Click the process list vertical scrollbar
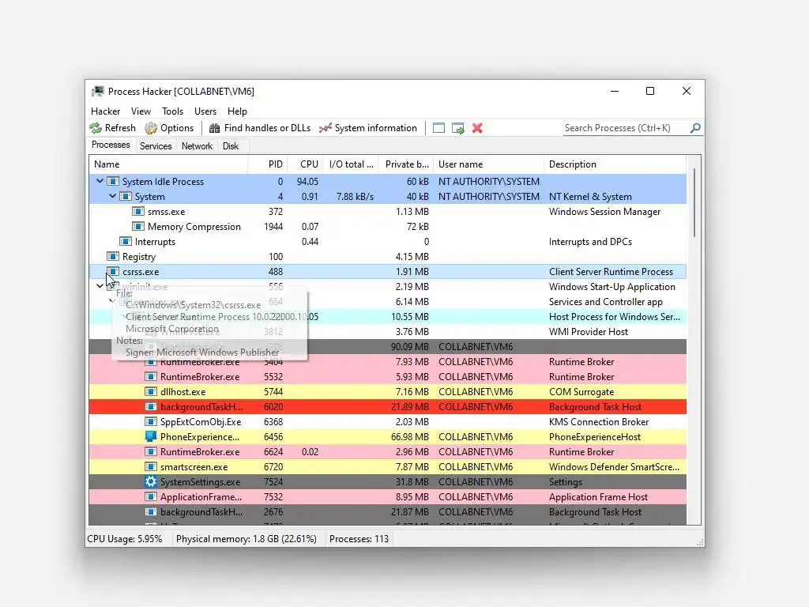This screenshot has height=607, width=809. click(x=694, y=203)
